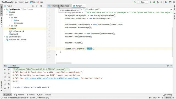
Task: Collapse all icon in Project panel
Action: (x=37, y=6)
